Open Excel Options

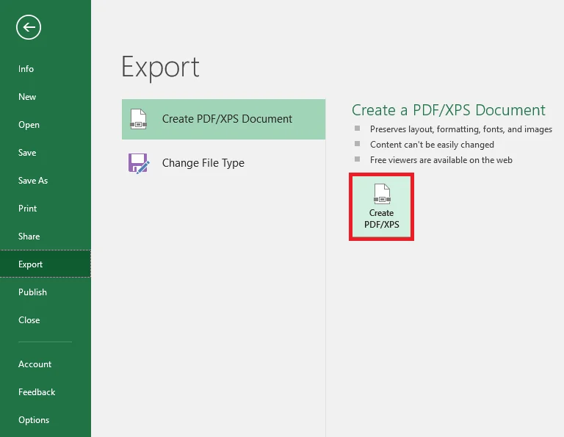34,420
